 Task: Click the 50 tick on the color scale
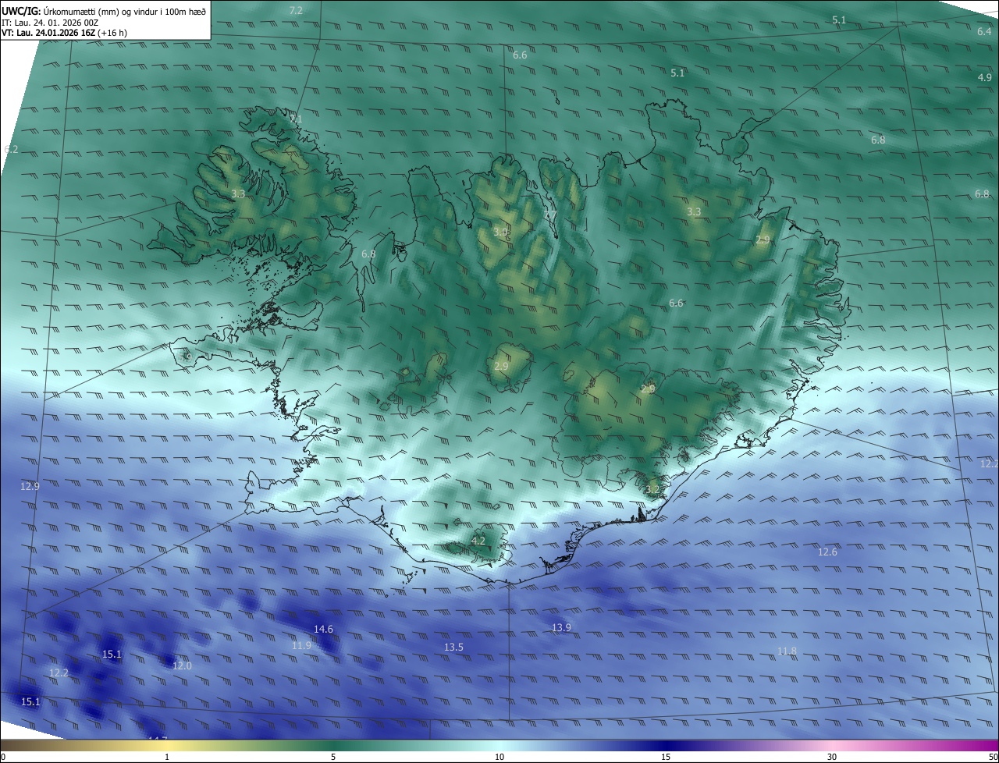[992, 757]
